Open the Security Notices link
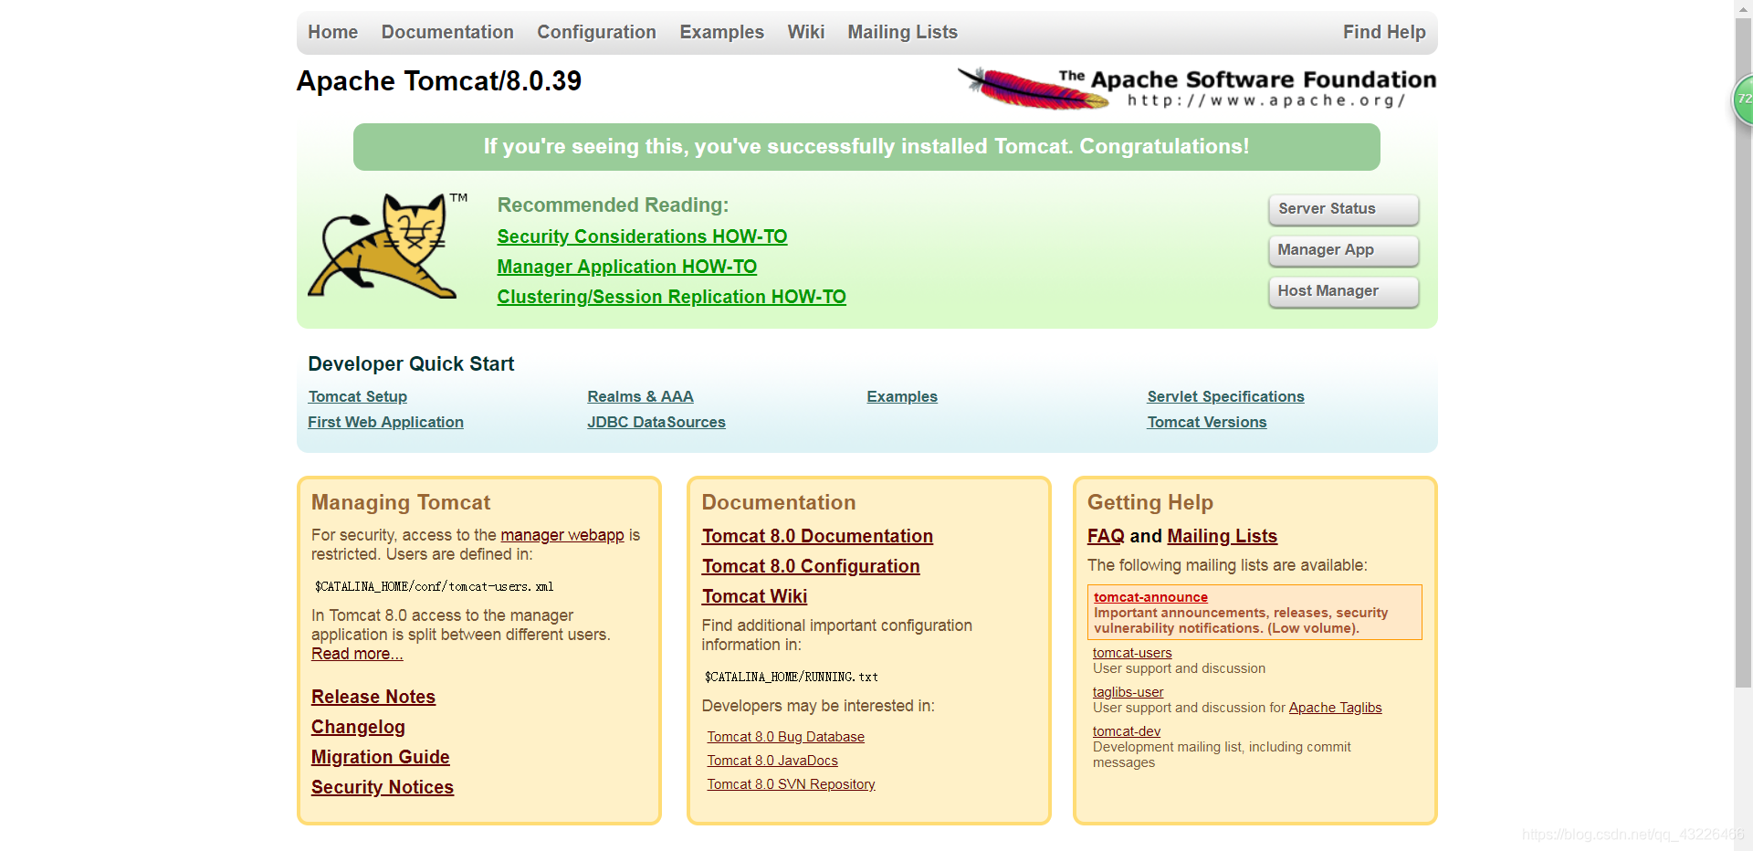The width and height of the screenshot is (1753, 851). click(382, 787)
